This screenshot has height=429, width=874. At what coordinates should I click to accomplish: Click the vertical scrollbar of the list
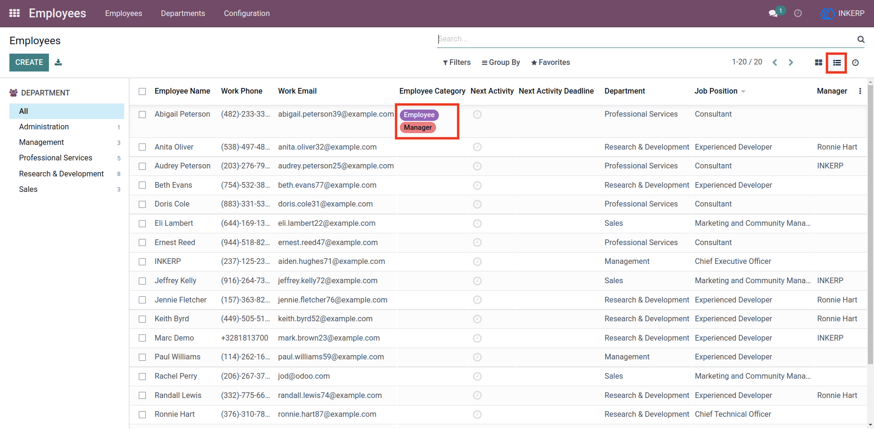coord(870,223)
